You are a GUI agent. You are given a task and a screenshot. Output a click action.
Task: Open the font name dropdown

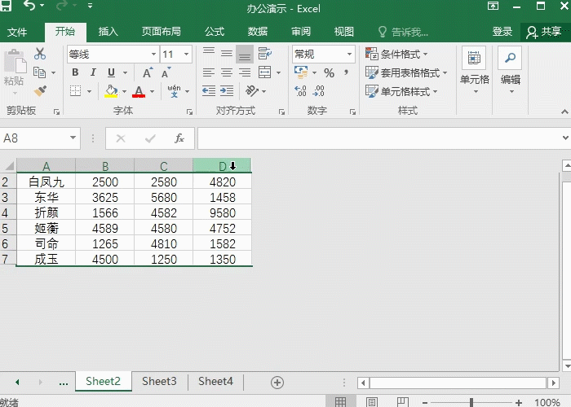click(x=154, y=55)
